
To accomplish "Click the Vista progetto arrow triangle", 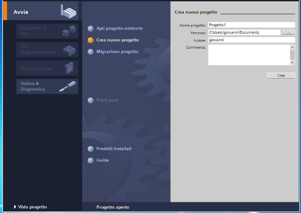I will (x=15, y=207).
